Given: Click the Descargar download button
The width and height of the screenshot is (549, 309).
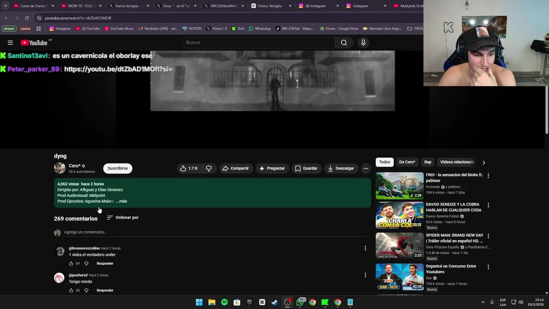Looking at the screenshot, I should (341, 168).
